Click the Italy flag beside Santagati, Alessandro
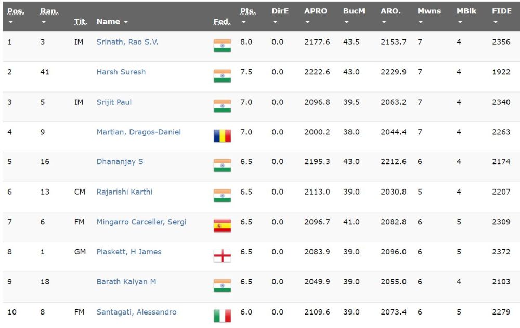Viewport: 520px width, 328px height. tap(222, 316)
